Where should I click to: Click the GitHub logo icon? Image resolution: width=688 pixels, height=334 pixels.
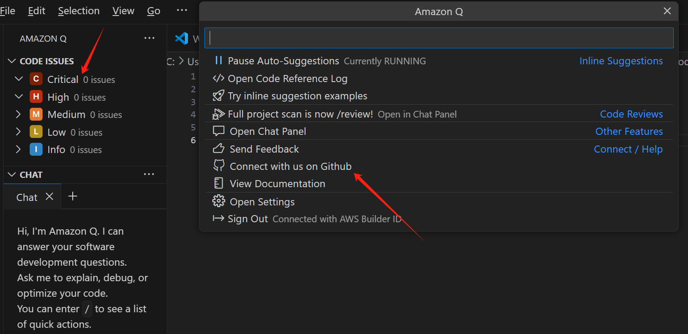(218, 166)
